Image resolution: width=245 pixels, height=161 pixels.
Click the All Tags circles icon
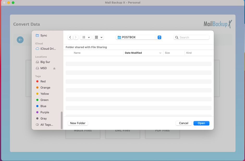37,125
